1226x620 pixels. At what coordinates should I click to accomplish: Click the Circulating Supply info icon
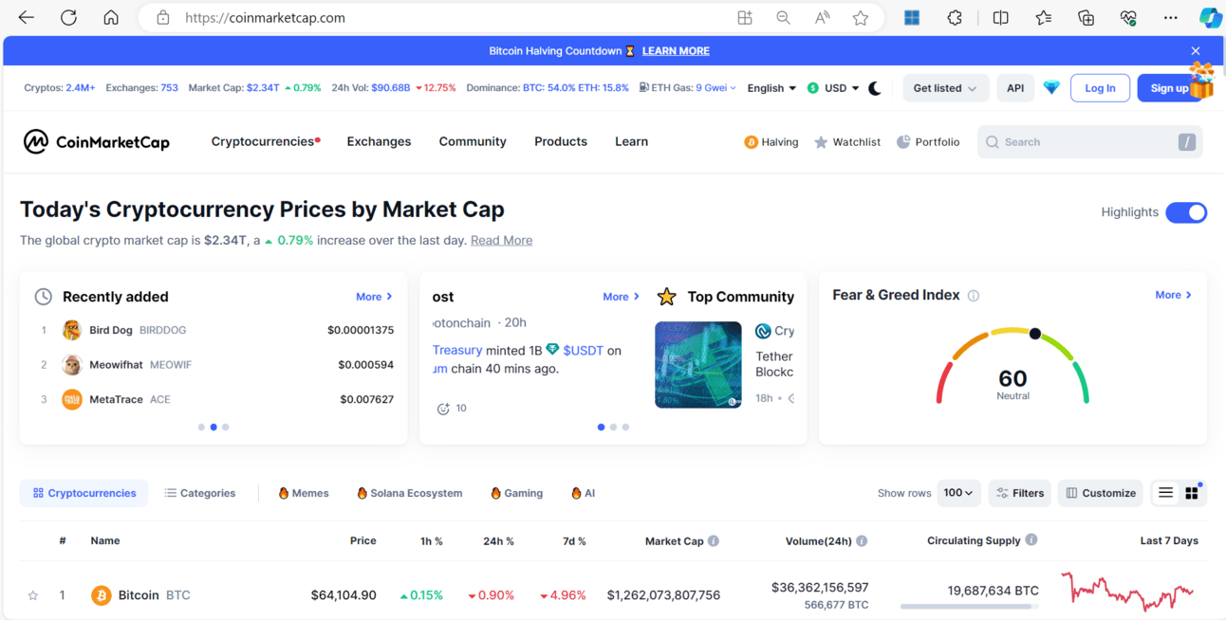1031,540
